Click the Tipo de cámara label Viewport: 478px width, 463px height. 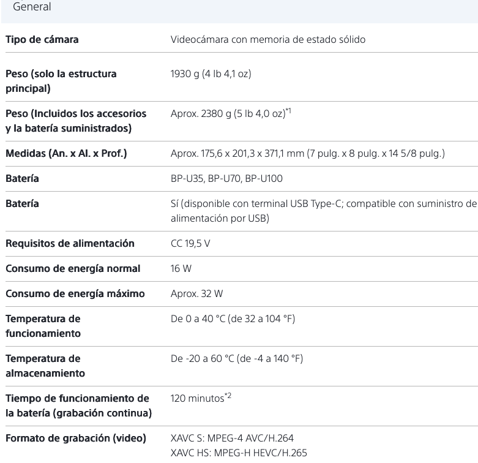[42, 40]
